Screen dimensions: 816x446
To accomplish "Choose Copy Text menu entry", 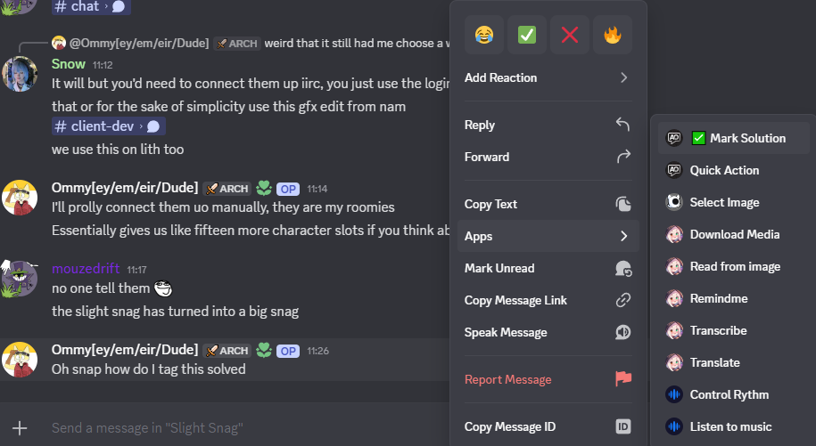I will 490,204.
